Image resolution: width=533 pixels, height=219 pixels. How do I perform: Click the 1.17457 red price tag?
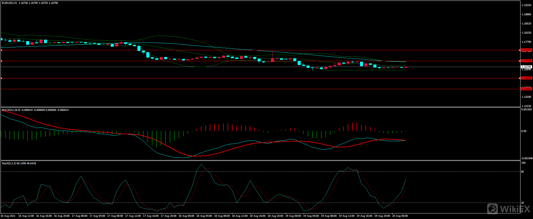pyautogui.click(x=526, y=50)
